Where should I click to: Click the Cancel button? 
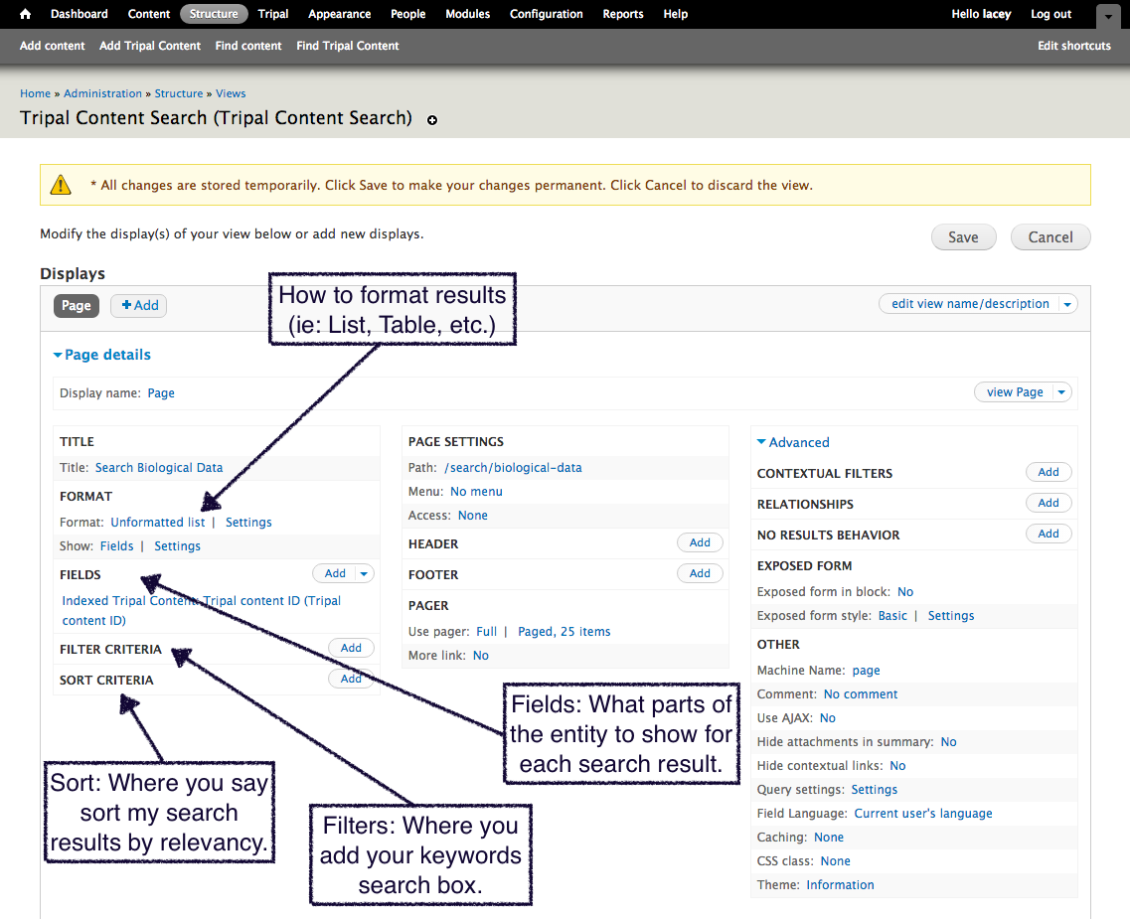[x=1050, y=237]
